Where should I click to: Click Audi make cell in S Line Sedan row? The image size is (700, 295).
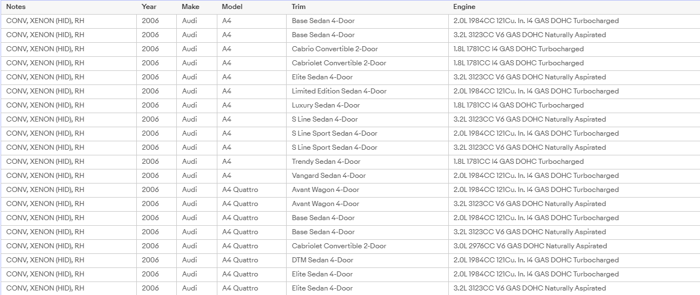pos(196,119)
